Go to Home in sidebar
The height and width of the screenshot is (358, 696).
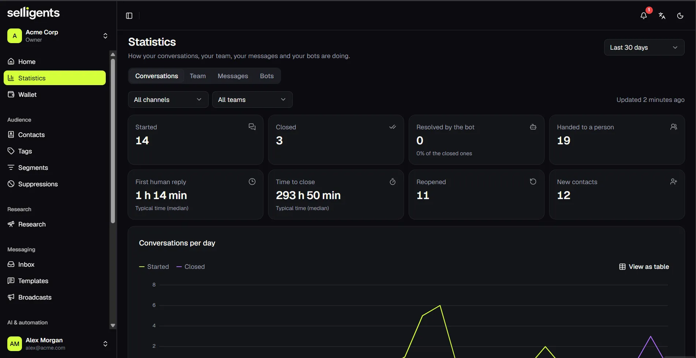click(x=55, y=62)
